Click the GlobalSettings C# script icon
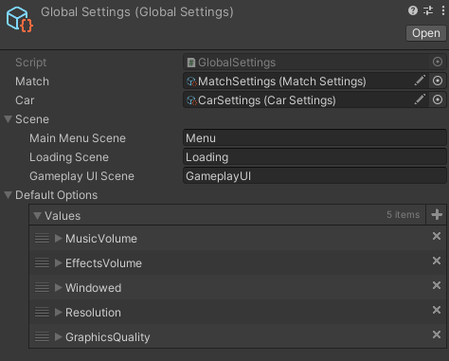 191,63
